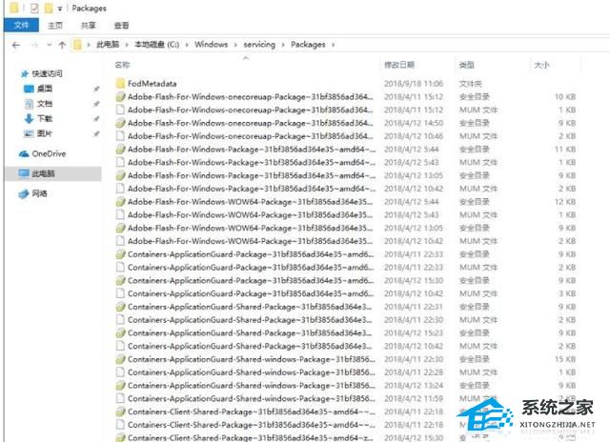This screenshot has width=610, height=442.
Task: Select the Containers-Client-Shared-Package catalog name dated 2018/4/11 22:18
Action: tap(252, 412)
